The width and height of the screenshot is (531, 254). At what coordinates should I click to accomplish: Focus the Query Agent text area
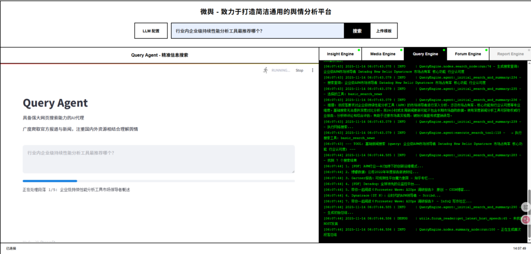point(159,159)
